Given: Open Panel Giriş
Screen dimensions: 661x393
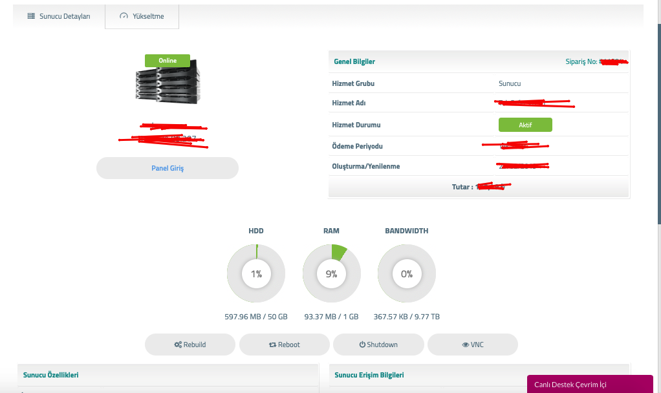Looking at the screenshot, I should 168,168.
